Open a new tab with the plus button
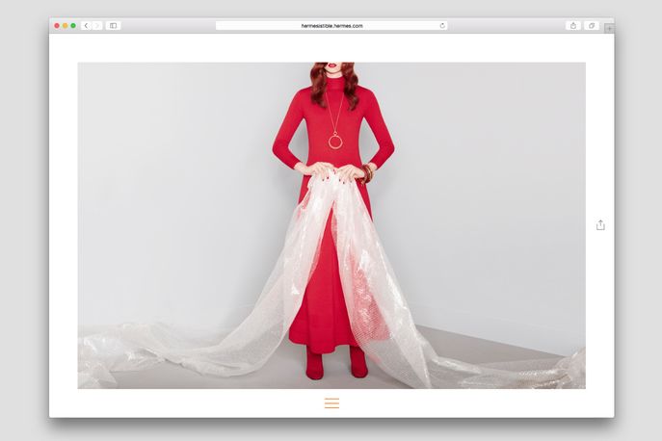Image resolution: width=662 pixels, height=441 pixels. 609,29
